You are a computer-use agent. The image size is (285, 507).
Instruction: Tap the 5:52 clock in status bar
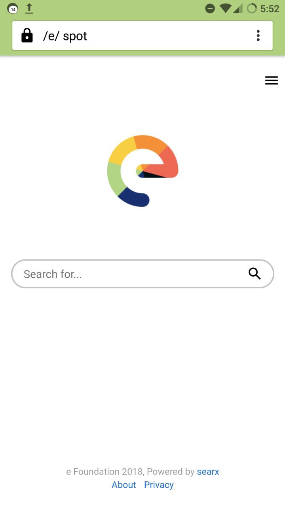click(x=270, y=8)
